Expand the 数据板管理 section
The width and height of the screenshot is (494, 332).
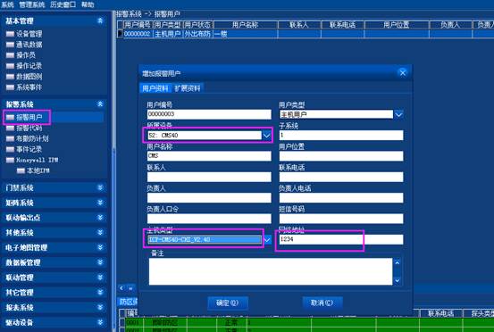tap(100, 262)
